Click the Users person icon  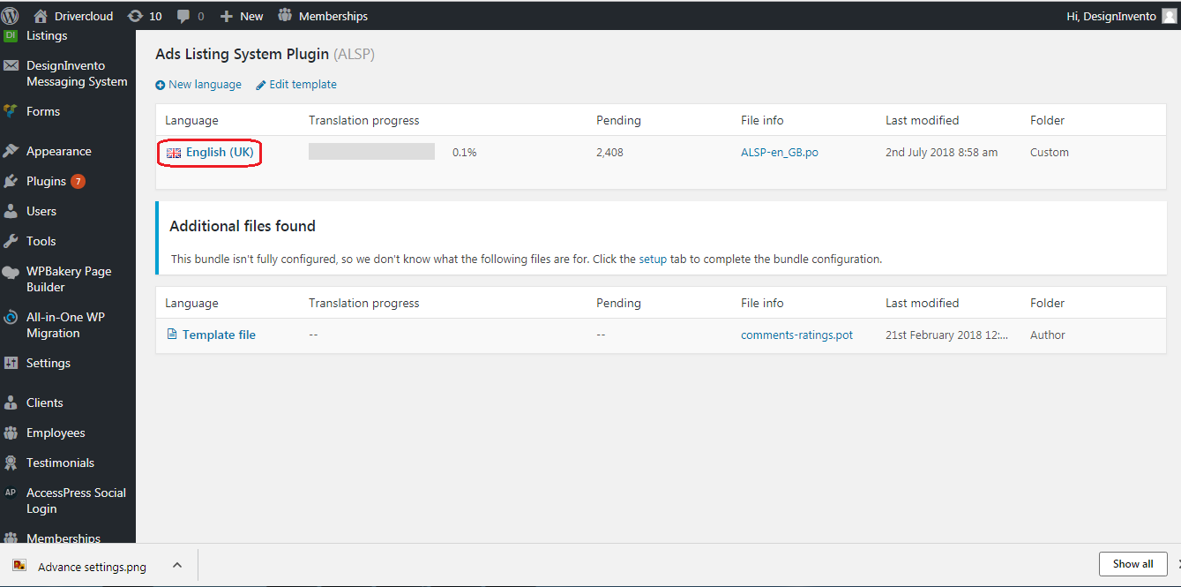click(11, 211)
